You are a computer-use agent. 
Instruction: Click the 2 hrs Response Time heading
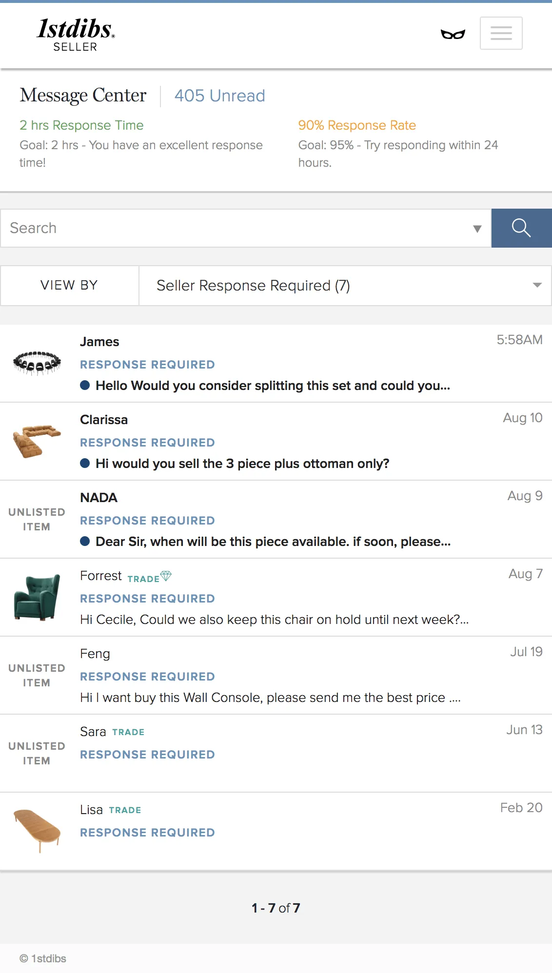tap(81, 125)
